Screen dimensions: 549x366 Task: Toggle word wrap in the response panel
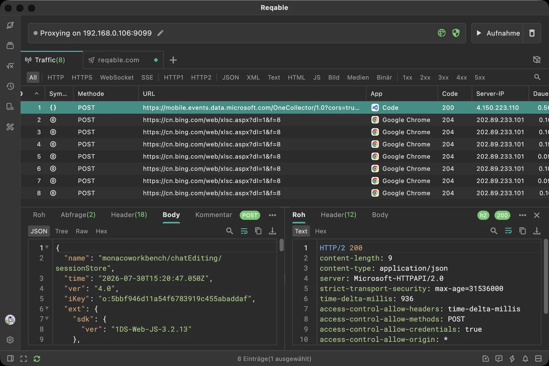[x=508, y=231]
